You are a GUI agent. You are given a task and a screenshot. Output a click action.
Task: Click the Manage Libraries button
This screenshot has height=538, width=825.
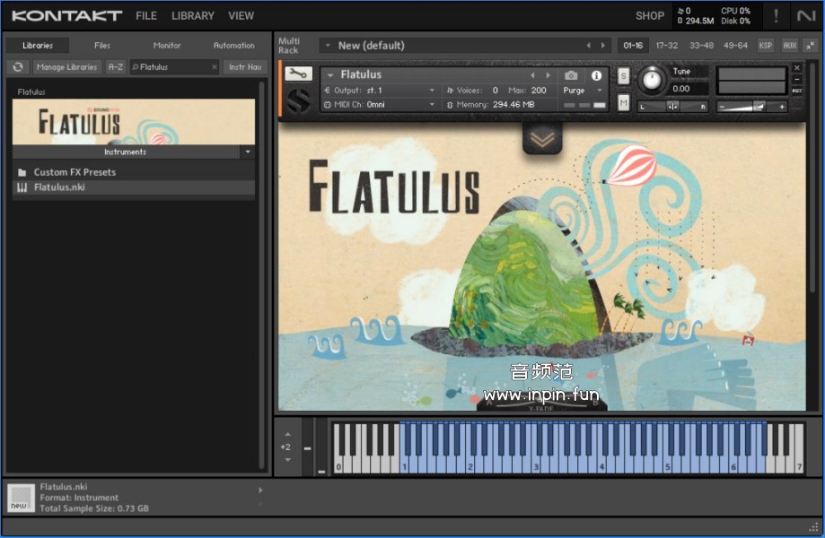pyautogui.click(x=67, y=67)
